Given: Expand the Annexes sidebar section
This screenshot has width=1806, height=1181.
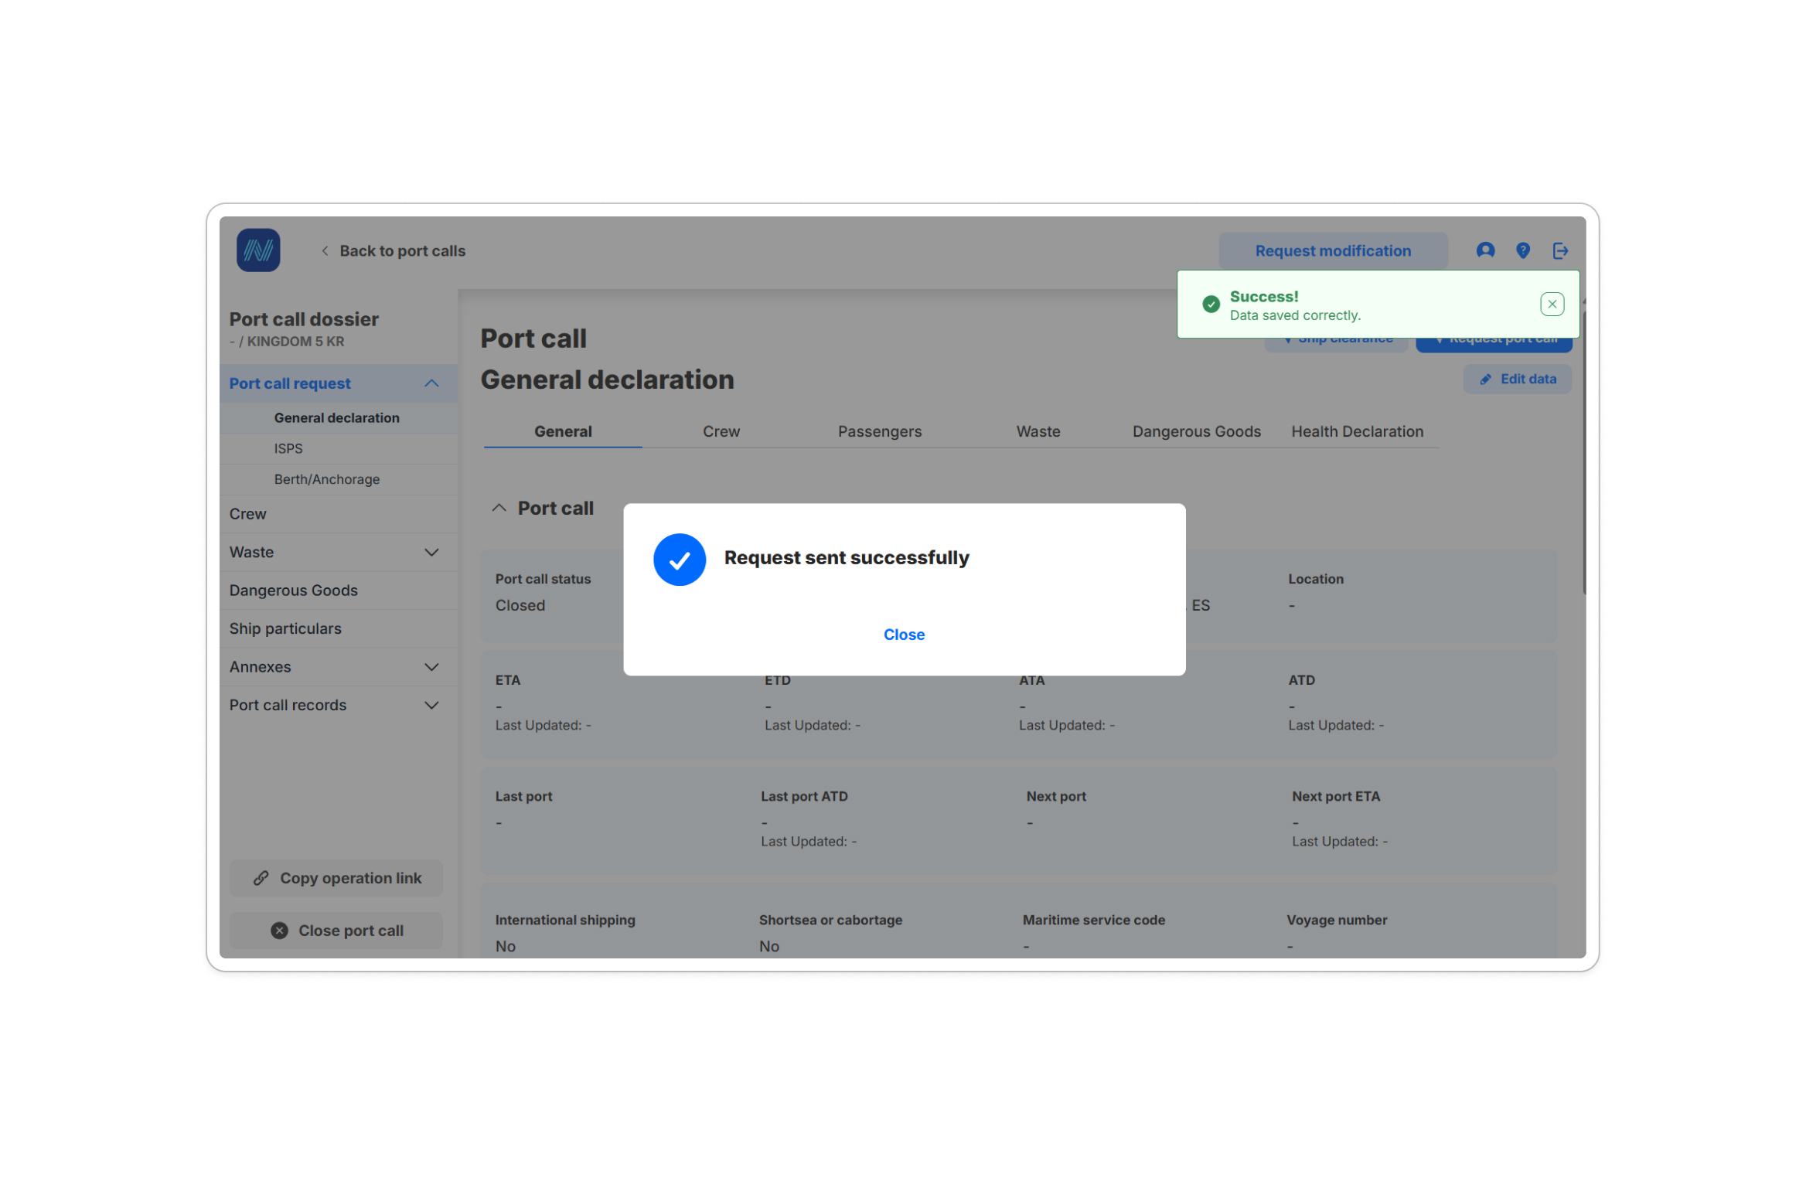Looking at the screenshot, I should 431,667.
